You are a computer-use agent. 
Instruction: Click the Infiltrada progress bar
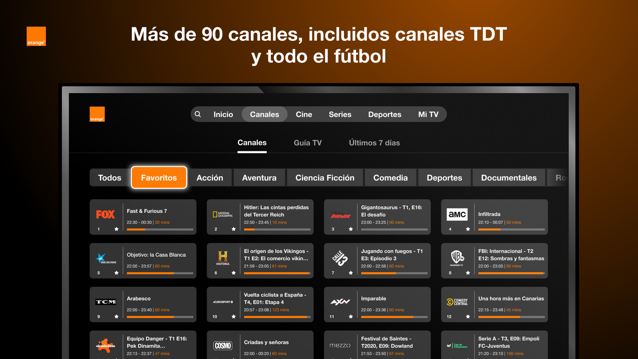pyautogui.click(x=511, y=229)
